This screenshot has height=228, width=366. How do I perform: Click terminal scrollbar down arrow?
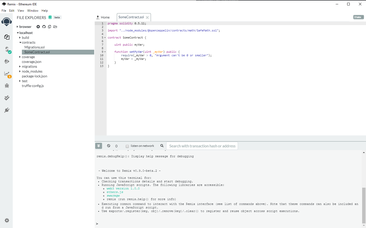pyautogui.click(x=364, y=225)
